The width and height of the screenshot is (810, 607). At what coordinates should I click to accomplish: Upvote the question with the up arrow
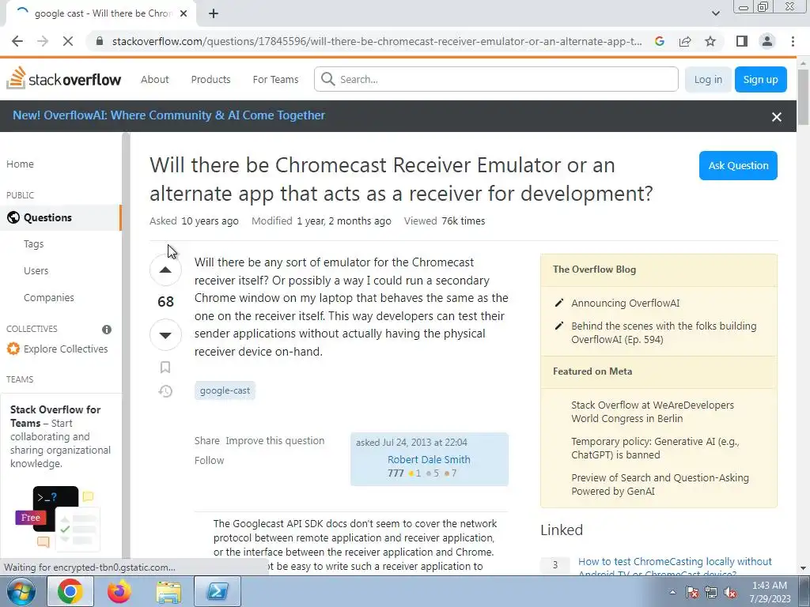pos(165,270)
